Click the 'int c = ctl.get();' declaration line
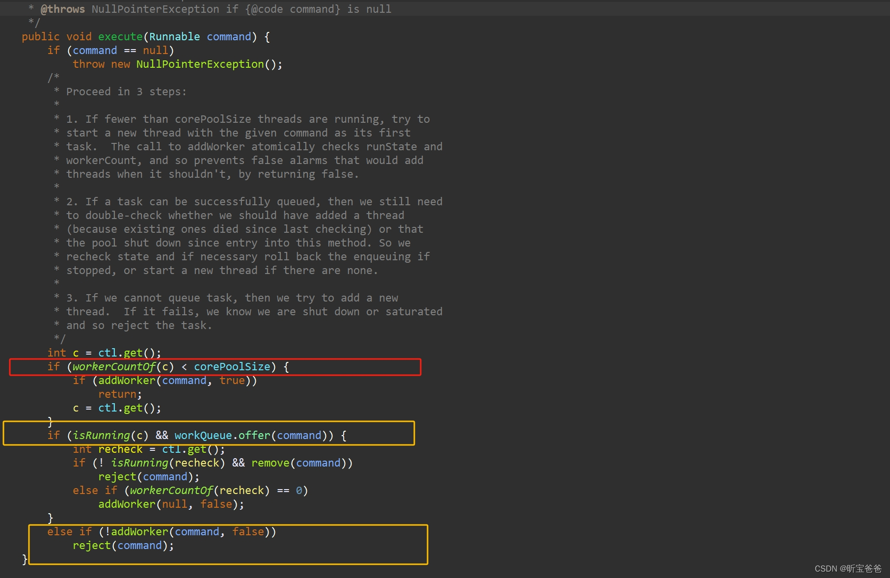890x578 pixels. (104, 353)
